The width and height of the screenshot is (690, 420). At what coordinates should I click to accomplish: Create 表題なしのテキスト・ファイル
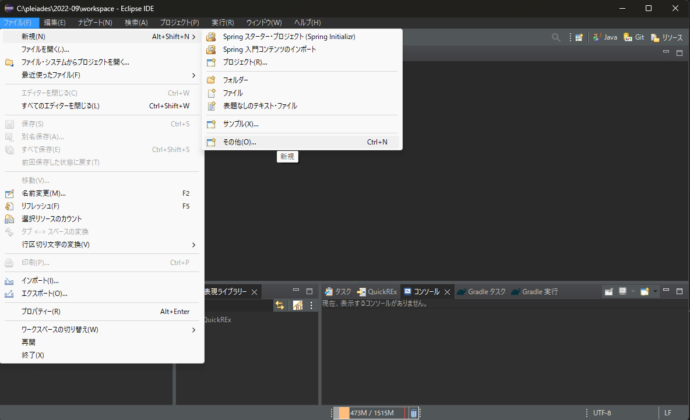pos(302,106)
